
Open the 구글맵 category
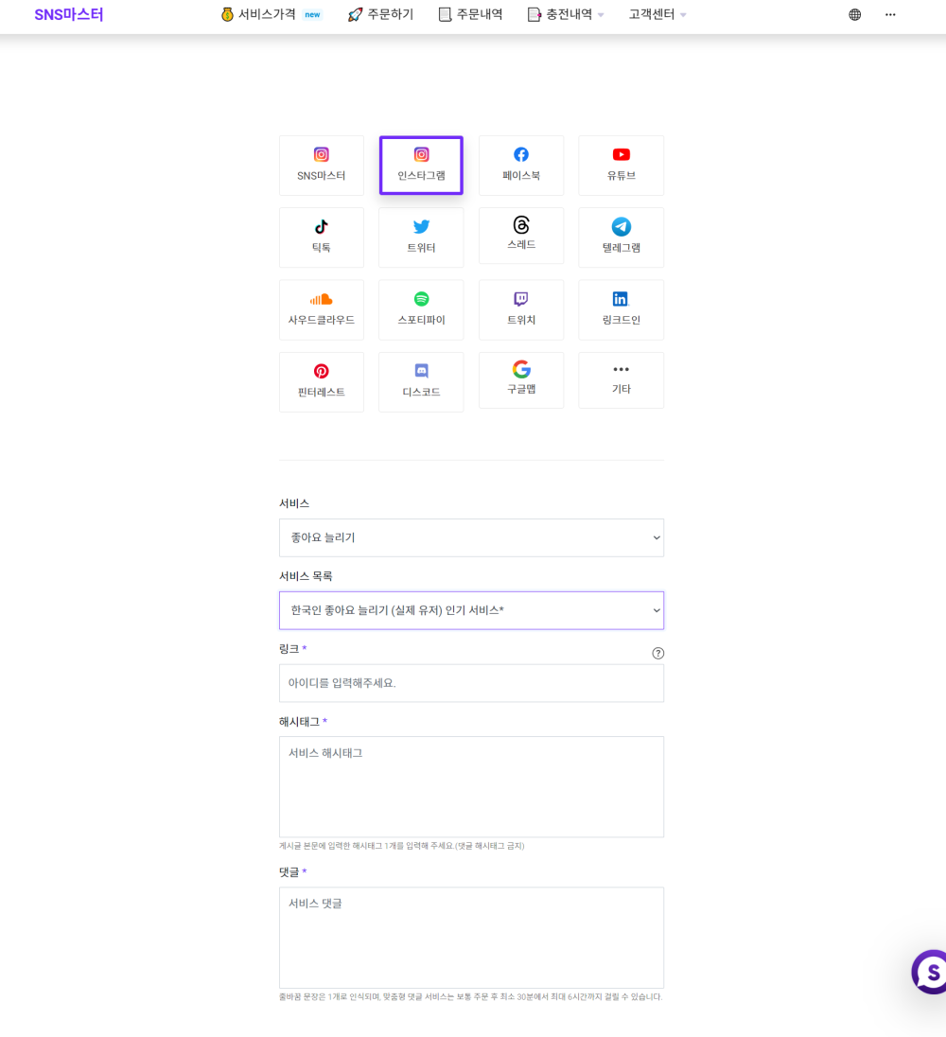pyautogui.click(x=521, y=379)
